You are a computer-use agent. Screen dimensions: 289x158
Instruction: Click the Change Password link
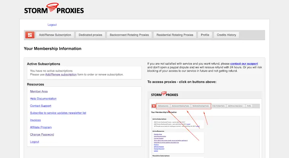(x=42, y=134)
